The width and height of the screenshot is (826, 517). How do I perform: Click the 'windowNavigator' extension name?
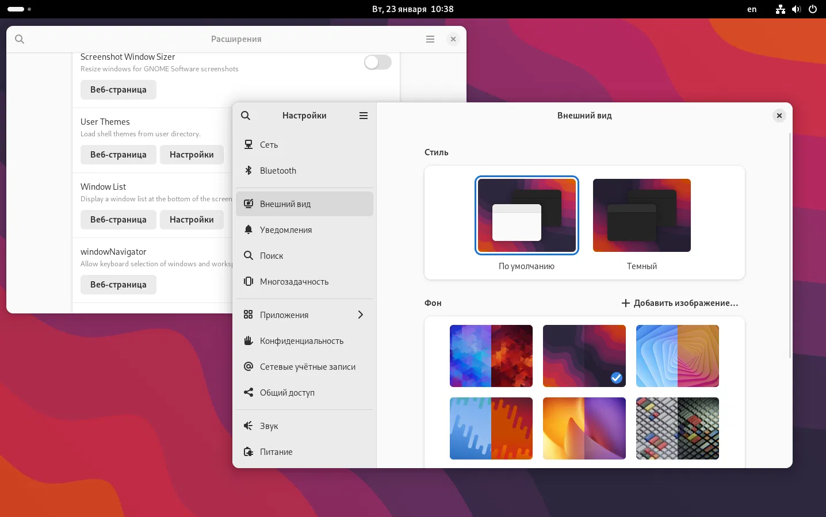click(x=113, y=252)
